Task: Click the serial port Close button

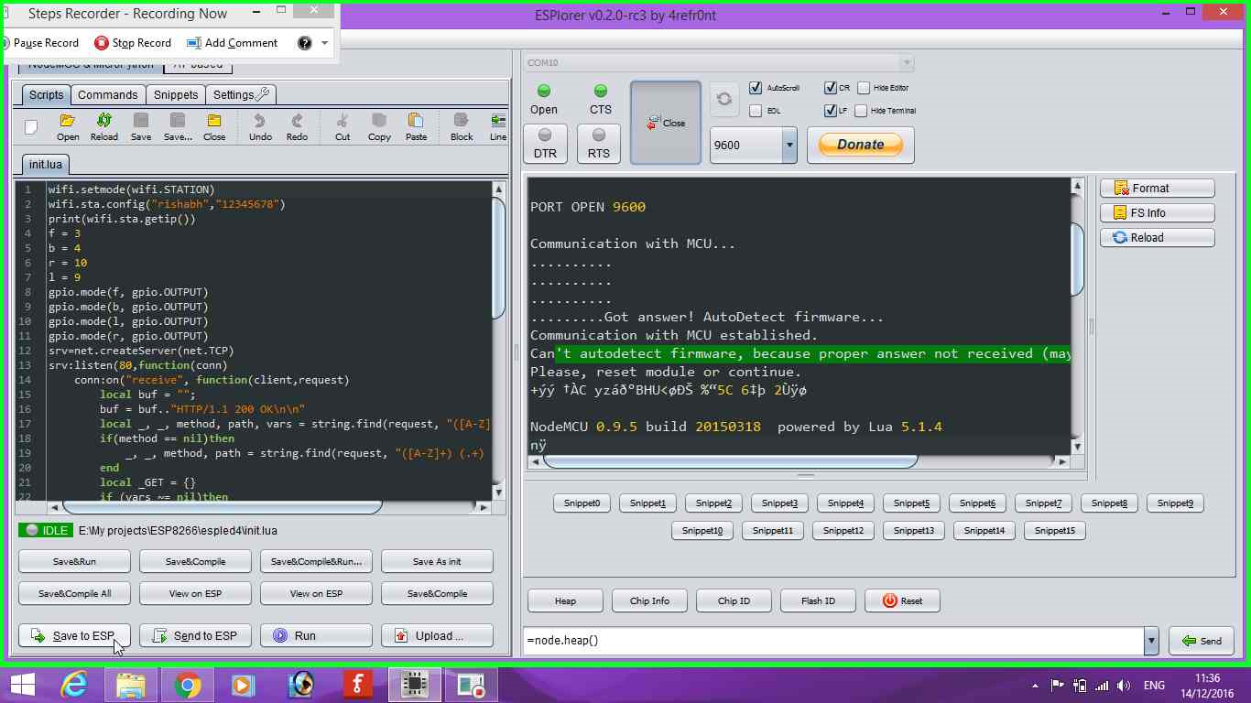Action: point(666,123)
